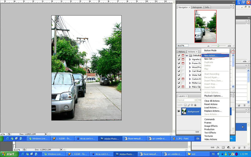This screenshot has width=251, height=157.
Task: Collapse the Default Actions set triangle
Action: (187, 56)
